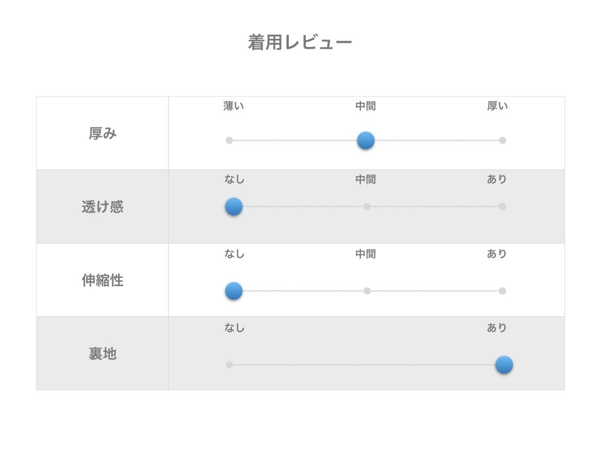The image size is (601, 451).
Task: Set 厚み to the 厚い end dot
Action: tap(502, 140)
